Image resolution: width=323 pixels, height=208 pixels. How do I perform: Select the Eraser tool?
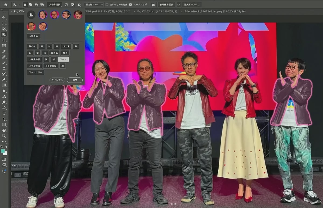tap(4, 80)
